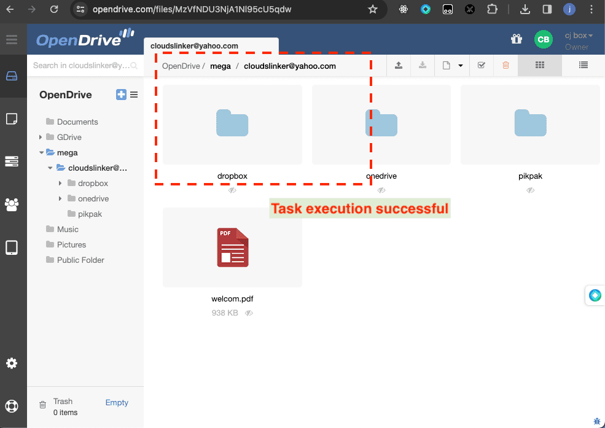Open the lifebuoy Help icon

click(12, 406)
